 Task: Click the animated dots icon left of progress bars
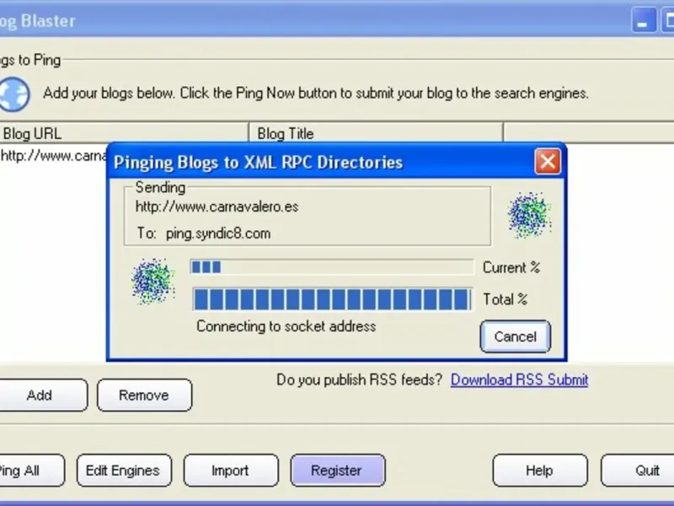[x=153, y=282]
